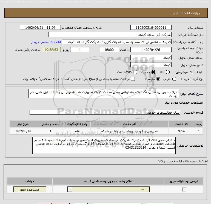The width and height of the screenshot is (211, 204).
Task: Click the request creator name field
Action: click(x=117, y=42)
